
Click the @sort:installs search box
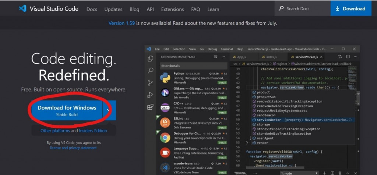(x=194, y=66)
